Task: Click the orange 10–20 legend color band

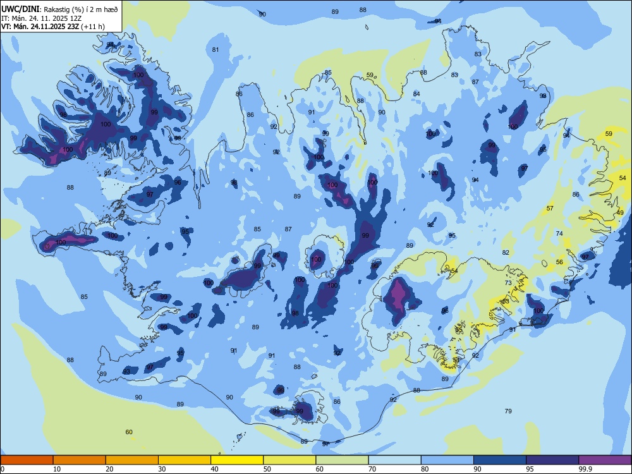Action: (80, 460)
